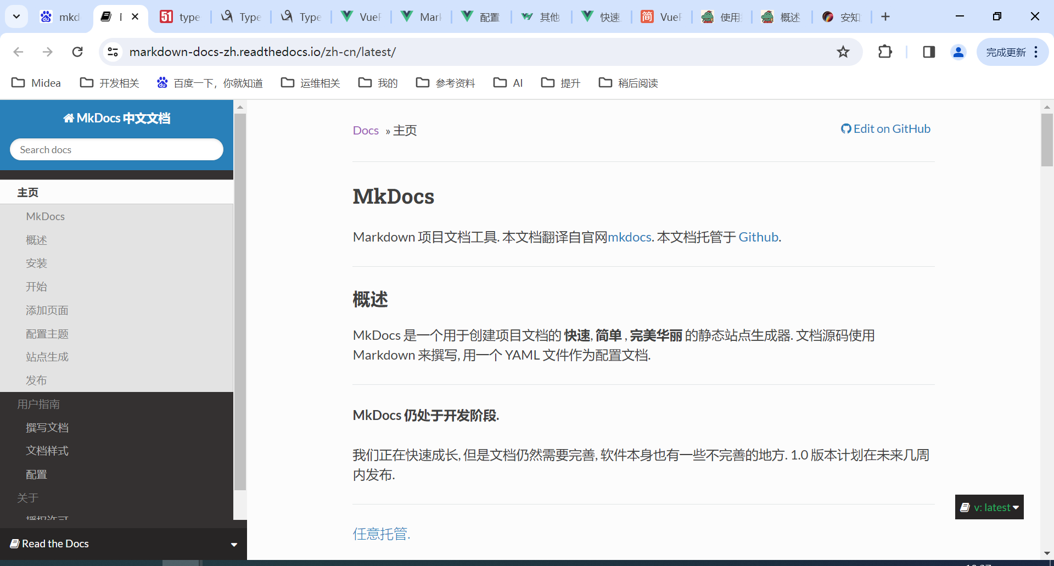This screenshot has width=1054, height=566.
Task: Click the Docs breadcrumb link
Action: point(366,130)
